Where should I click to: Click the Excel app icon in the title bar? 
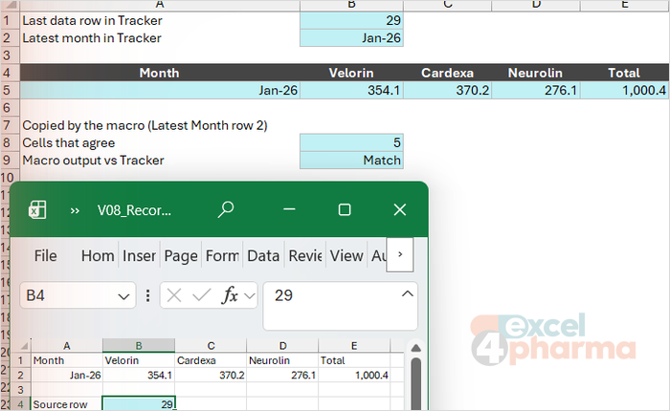point(37,209)
